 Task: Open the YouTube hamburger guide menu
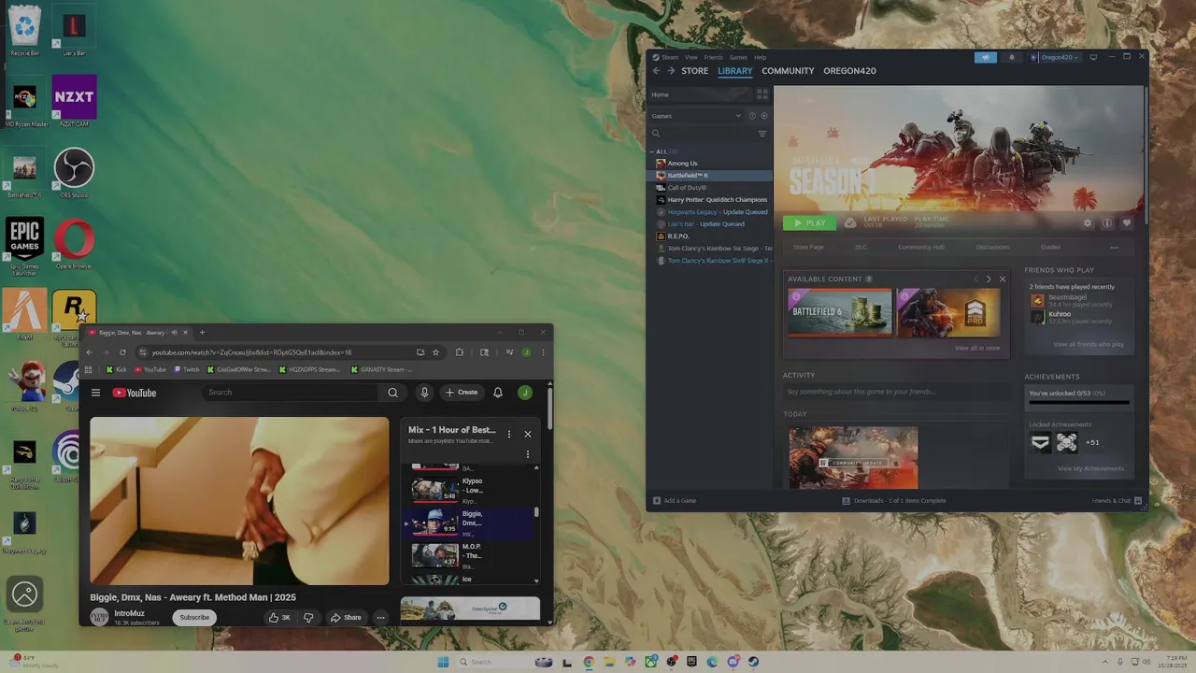95,393
